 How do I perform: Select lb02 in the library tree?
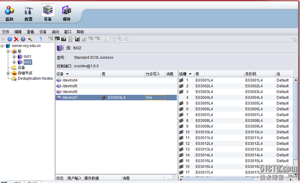[28, 62]
